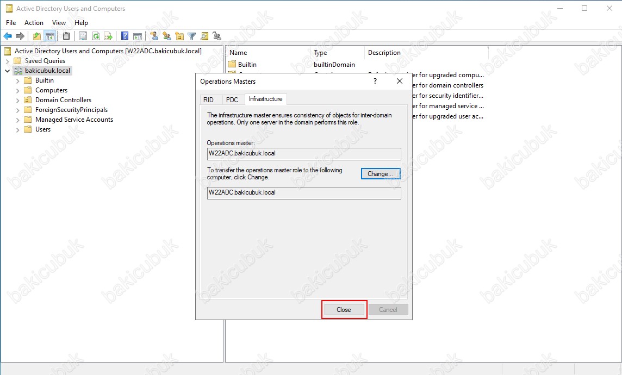Select the console root icon in the tree
This screenshot has height=375, width=622.
coord(8,51)
